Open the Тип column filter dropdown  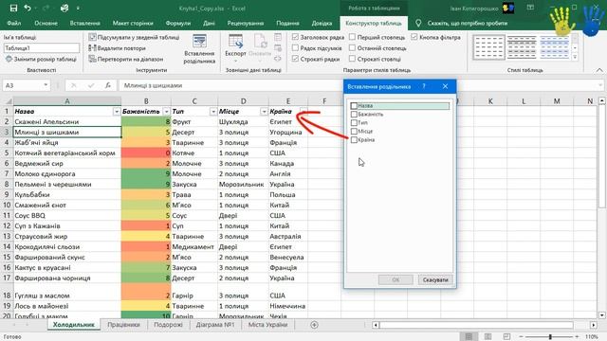[213, 112]
